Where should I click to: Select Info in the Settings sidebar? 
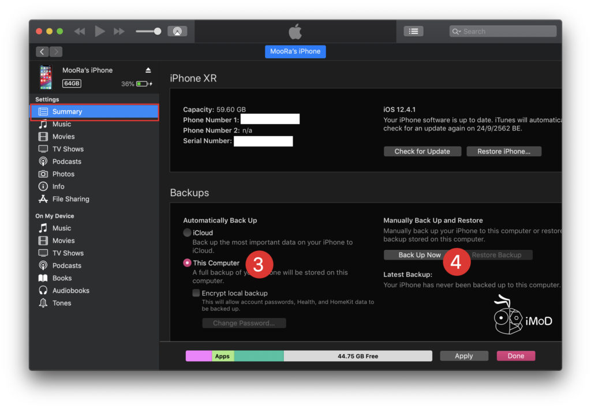click(58, 186)
